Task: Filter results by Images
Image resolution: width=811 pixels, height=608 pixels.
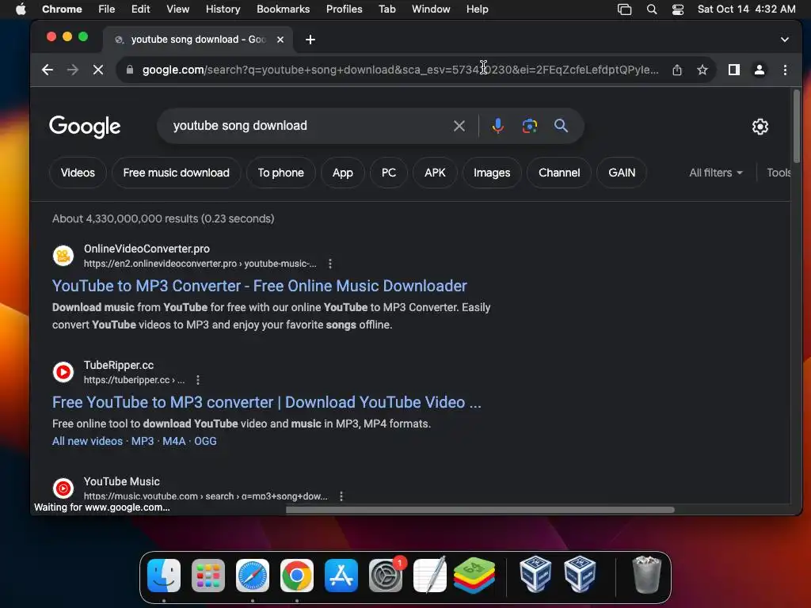Action: point(492,173)
